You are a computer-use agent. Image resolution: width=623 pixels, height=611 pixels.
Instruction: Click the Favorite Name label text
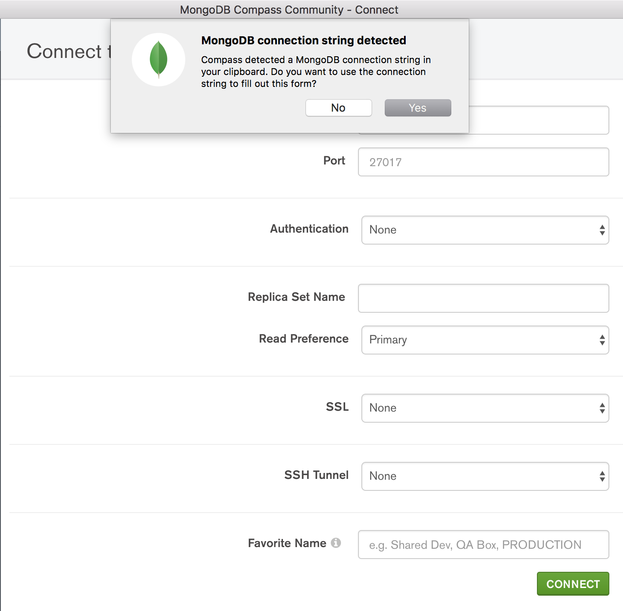click(x=287, y=543)
